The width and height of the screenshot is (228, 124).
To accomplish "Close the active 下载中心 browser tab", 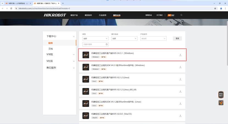I will pyautogui.click(x=59, y=3).
